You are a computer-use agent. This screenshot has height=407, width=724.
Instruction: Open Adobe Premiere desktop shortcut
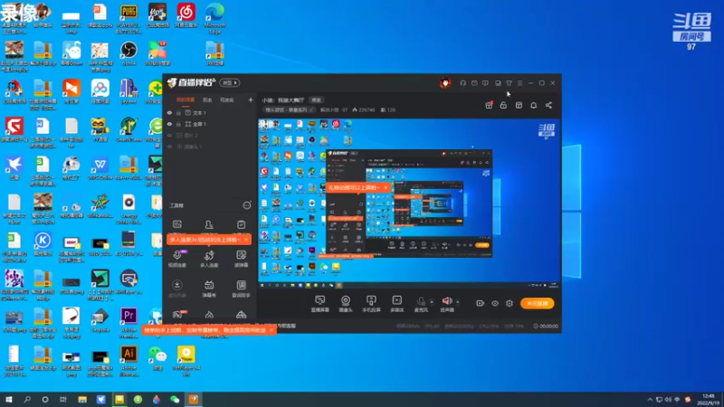click(129, 323)
